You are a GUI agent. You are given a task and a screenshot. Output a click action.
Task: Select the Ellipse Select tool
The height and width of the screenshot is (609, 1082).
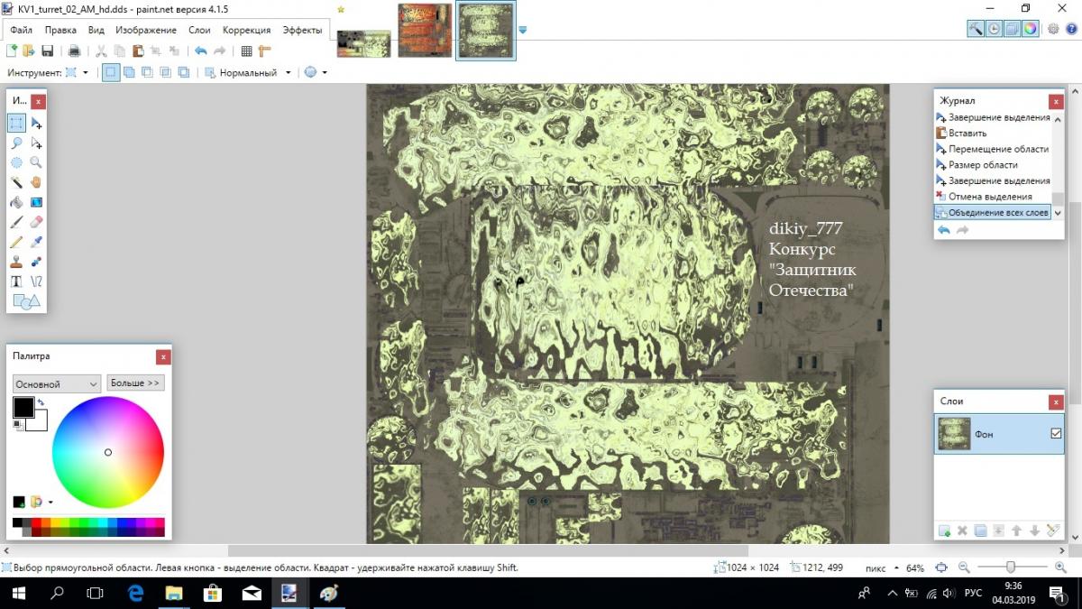[17, 162]
